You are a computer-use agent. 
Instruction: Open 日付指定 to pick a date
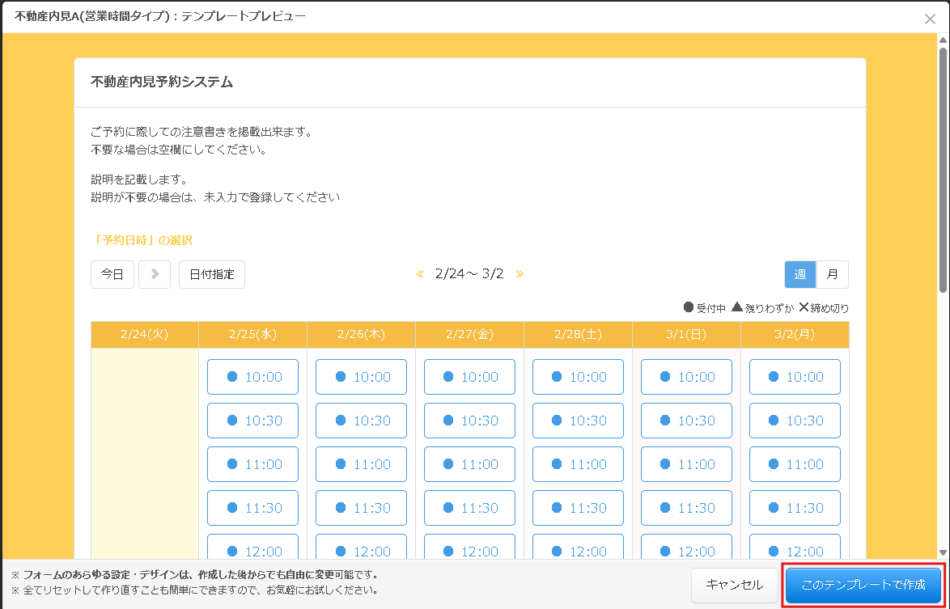(211, 274)
